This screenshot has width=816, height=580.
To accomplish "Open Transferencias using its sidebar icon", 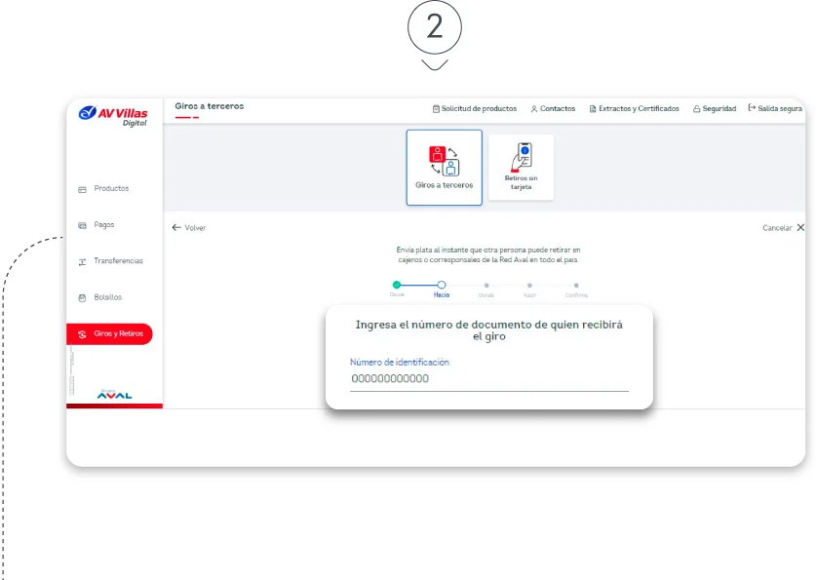I will click(x=82, y=261).
